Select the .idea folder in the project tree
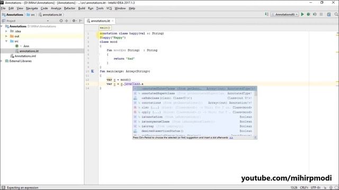Viewport: 339px width, 190px height. (x=17, y=31)
